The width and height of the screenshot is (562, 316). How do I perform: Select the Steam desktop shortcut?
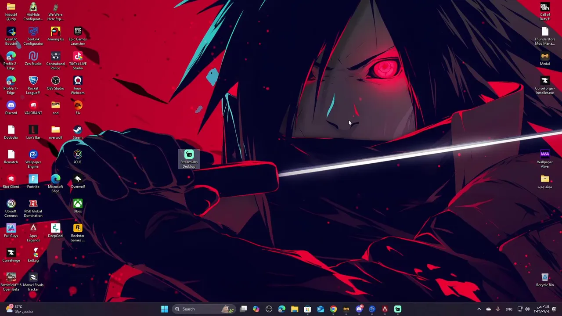click(78, 133)
